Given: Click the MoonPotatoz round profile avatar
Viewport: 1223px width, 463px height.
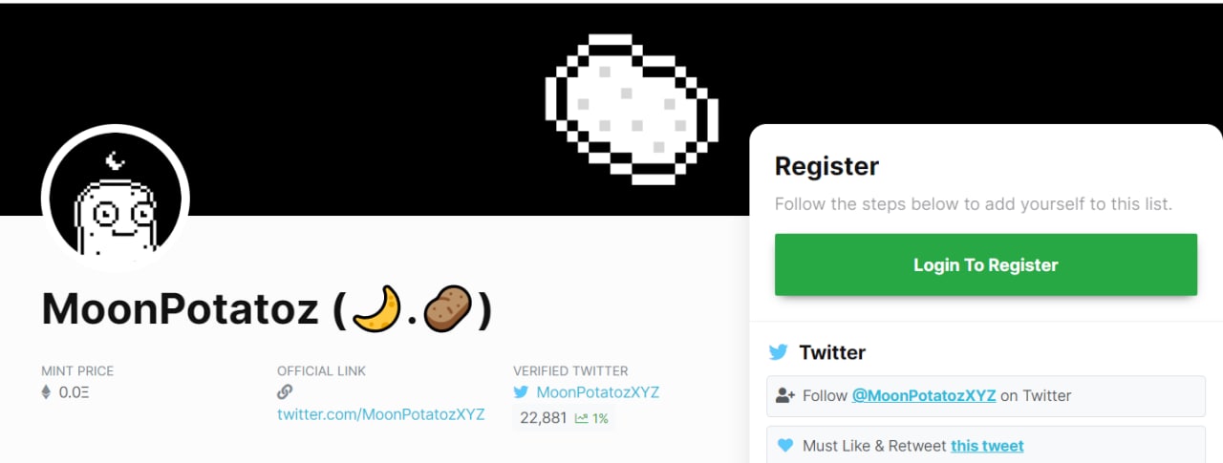Looking at the screenshot, I should coord(116,200).
